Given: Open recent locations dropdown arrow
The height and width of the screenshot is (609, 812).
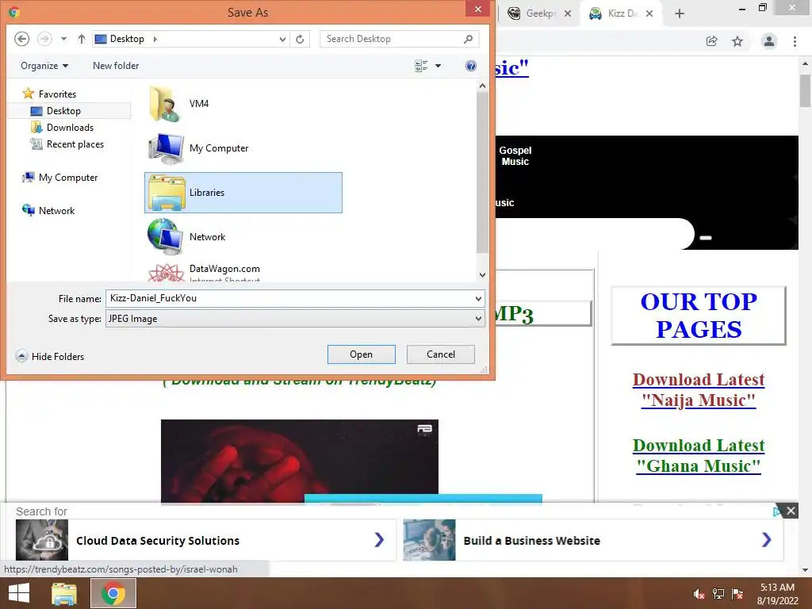Looking at the screenshot, I should 63,39.
